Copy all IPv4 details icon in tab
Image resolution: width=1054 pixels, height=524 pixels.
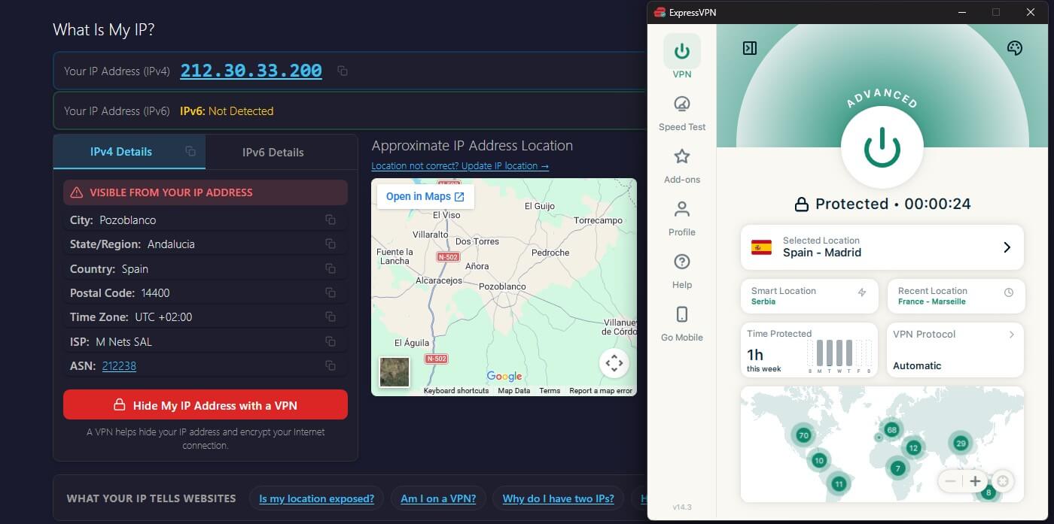[190, 151]
